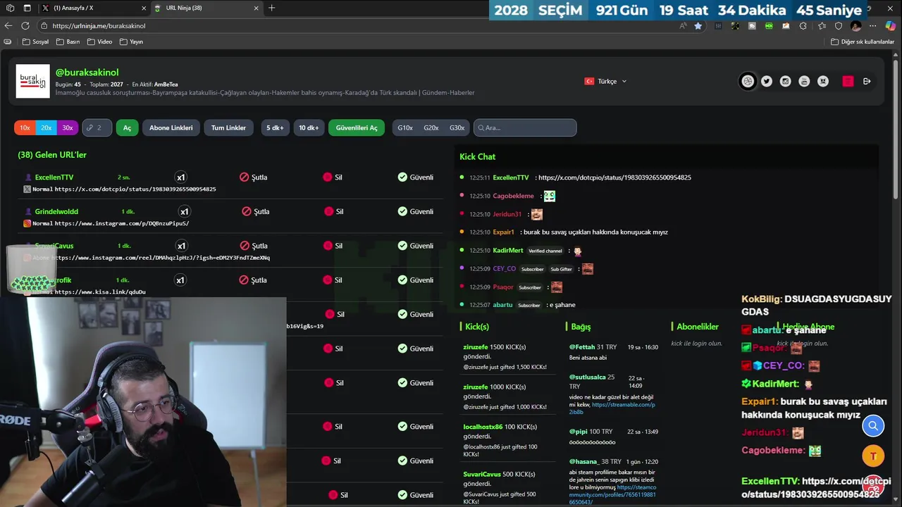Click the yellow T floating button
902x507 pixels.
[x=873, y=456]
